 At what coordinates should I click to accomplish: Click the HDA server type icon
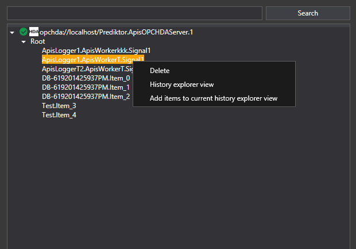click(x=34, y=32)
